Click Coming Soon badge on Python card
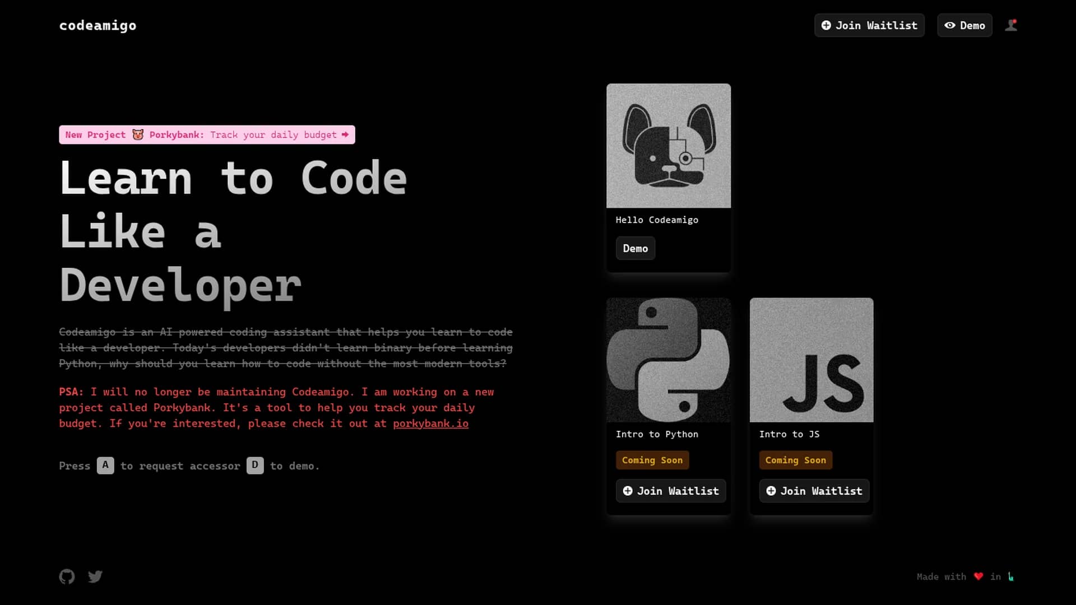The width and height of the screenshot is (1076, 605). tap(652, 460)
